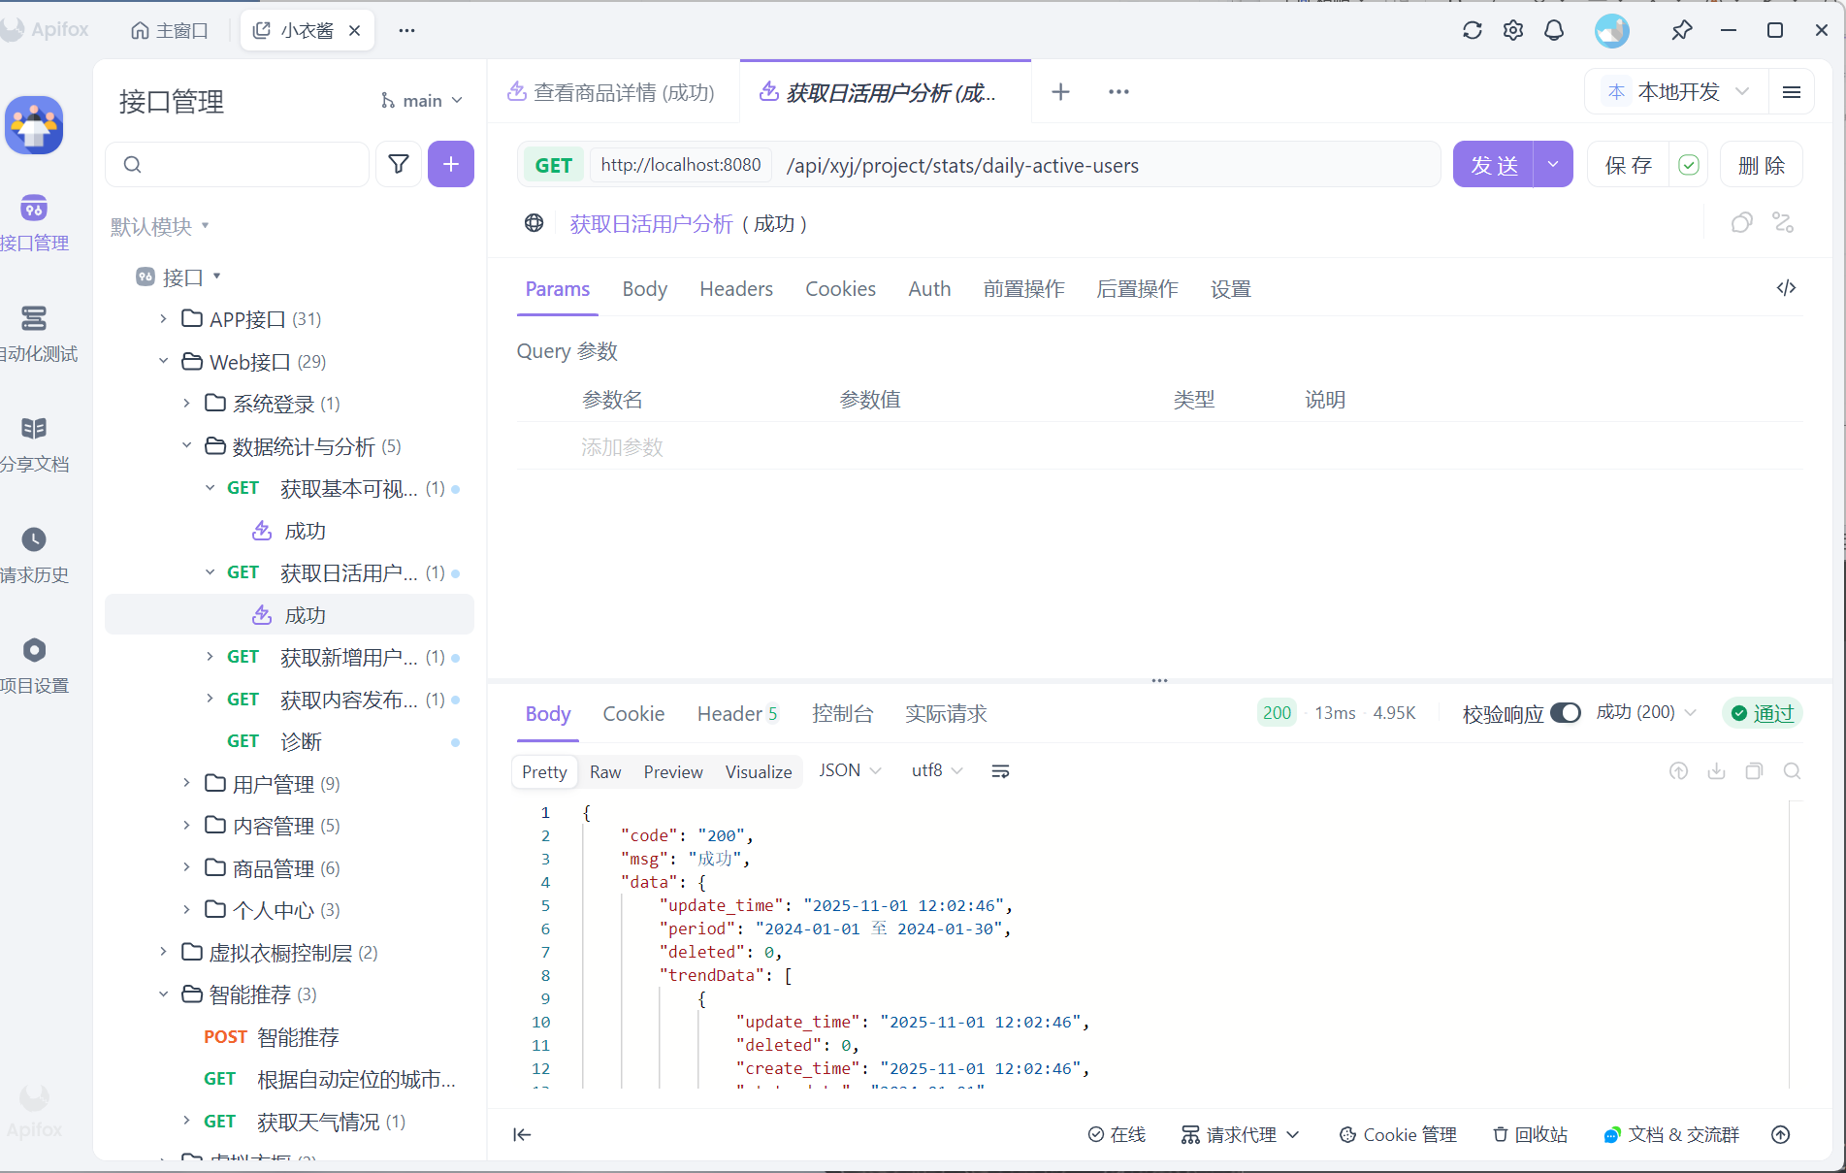Click the copy case icon near title
Screen dimensions: 1846x1173
click(x=1742, y=223)
